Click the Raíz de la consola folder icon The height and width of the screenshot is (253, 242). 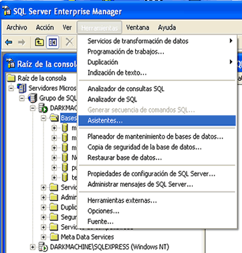pyautogui.click(x=11, y=78)
